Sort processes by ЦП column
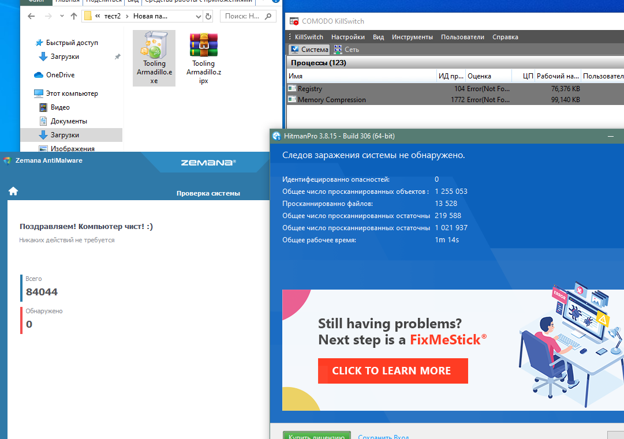The image size is (624, 439). tap(523, 76)
